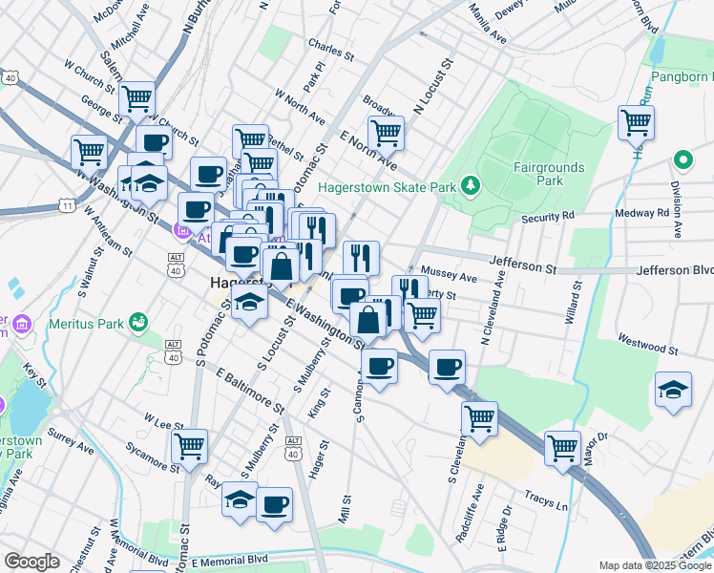Click the W Antietam St label

[x=108, y=231]
